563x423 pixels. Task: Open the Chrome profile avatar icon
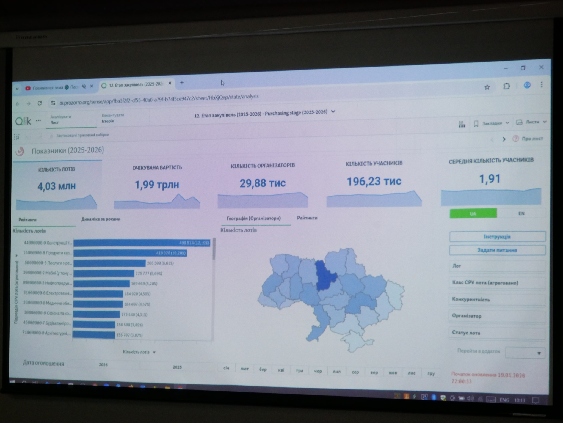coord(527,85)
